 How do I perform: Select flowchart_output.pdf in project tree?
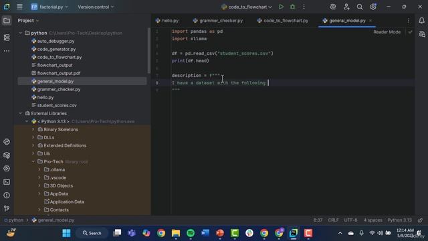(59, 73)
